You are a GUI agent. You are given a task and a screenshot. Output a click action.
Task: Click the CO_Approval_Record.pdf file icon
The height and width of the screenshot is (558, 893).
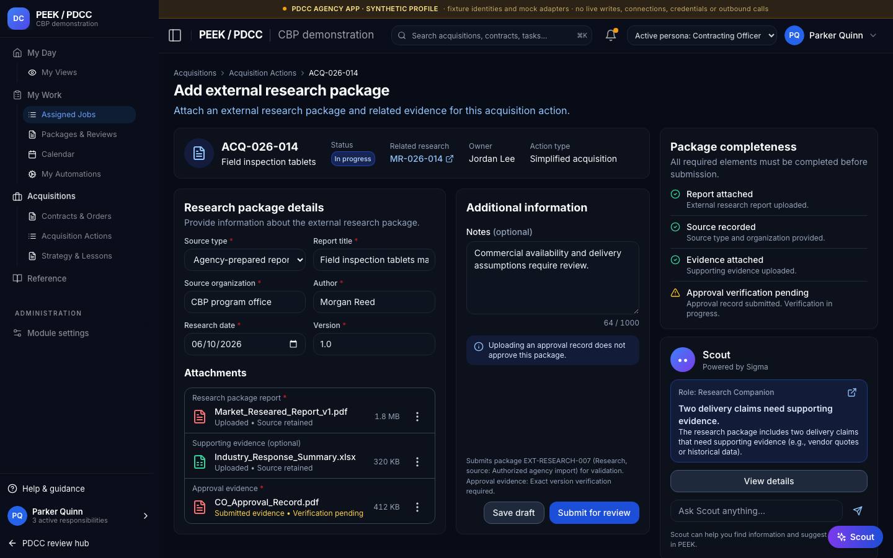[x=200, y=507]
